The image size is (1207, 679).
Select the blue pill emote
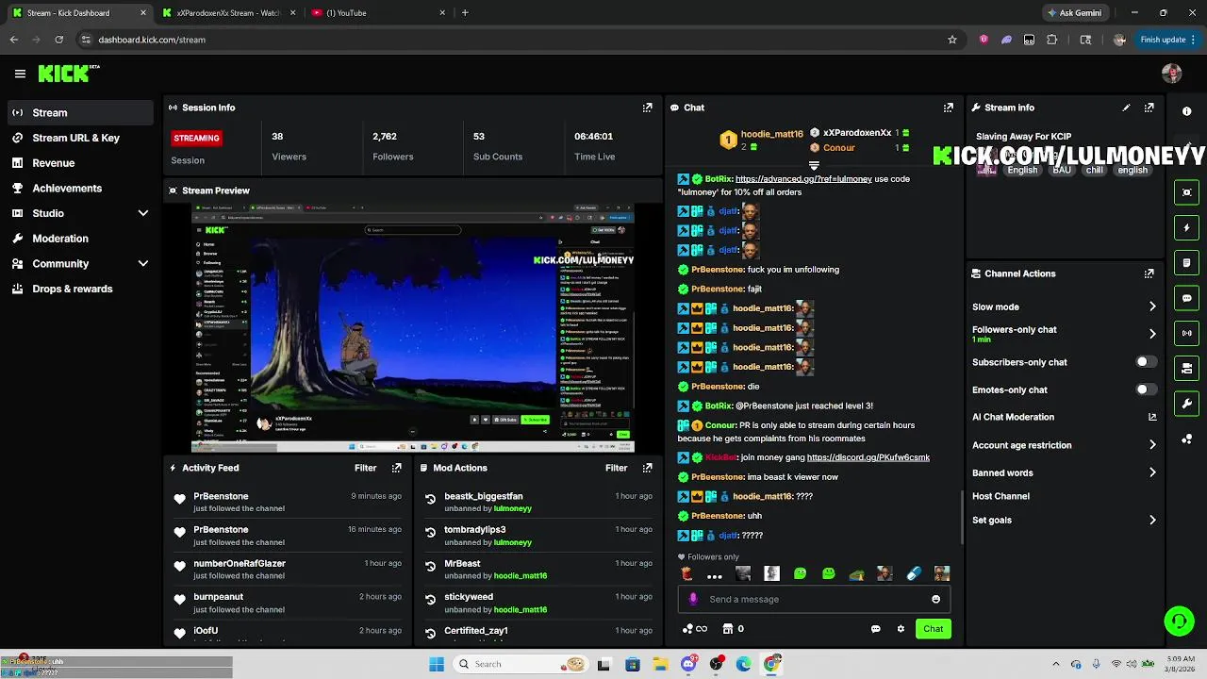[x=913, y=573]
